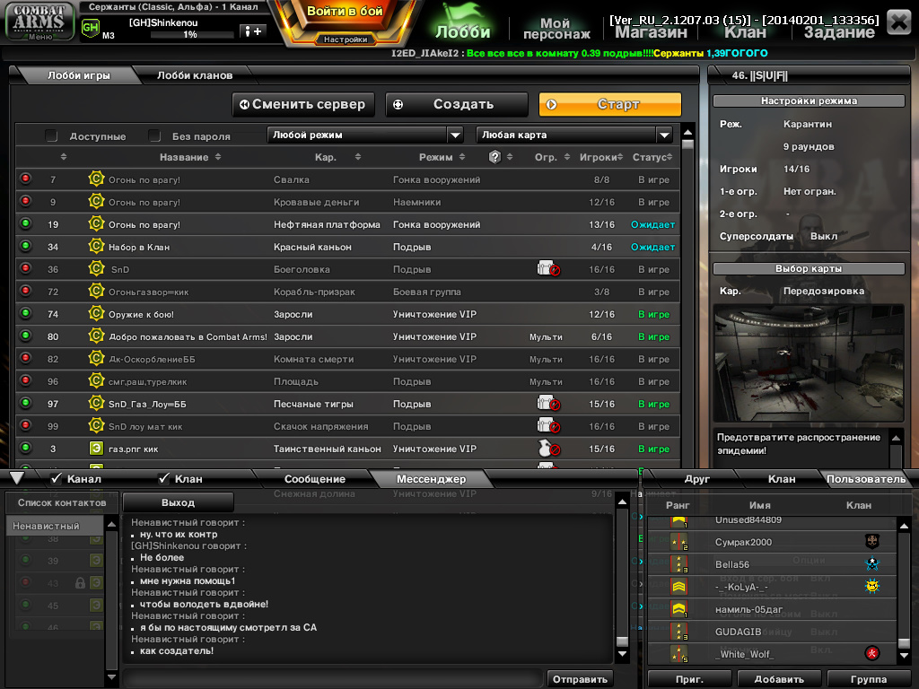Click clan emblem next to -_-KoLyA-_-
The image size is (919, 689).
coord(872,586)
